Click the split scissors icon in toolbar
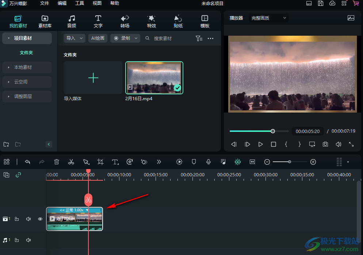 point(71,162)
